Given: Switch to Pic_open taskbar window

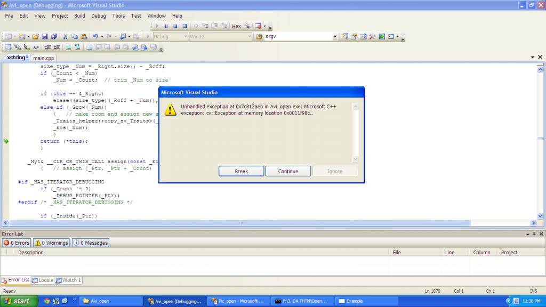Looking at the screenshot, I should pyautogui.click(x=238, y=301).
